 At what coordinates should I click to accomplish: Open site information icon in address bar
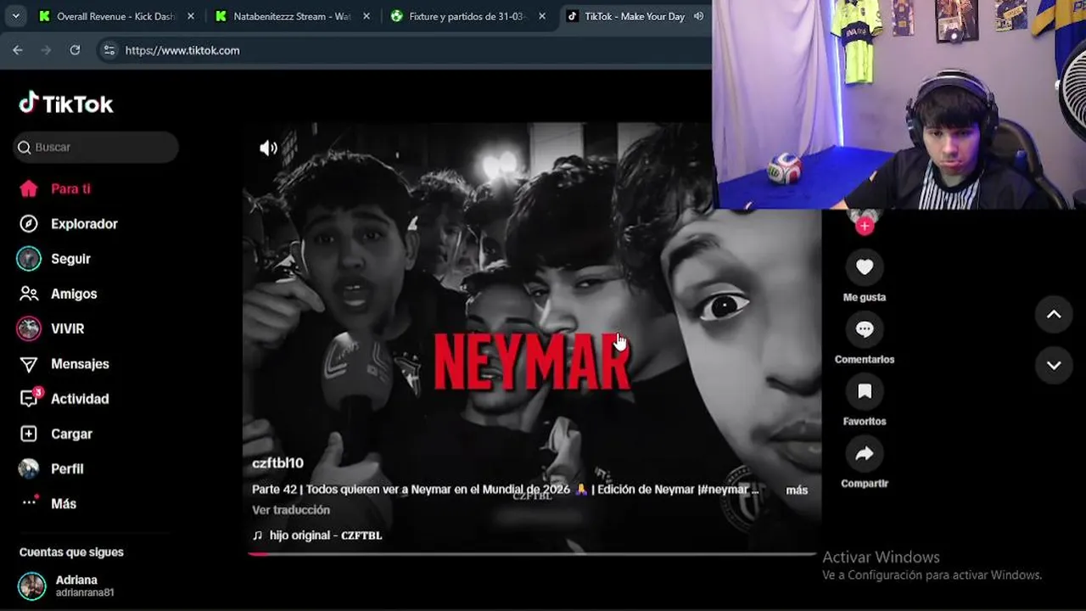(x=109, y=50)
